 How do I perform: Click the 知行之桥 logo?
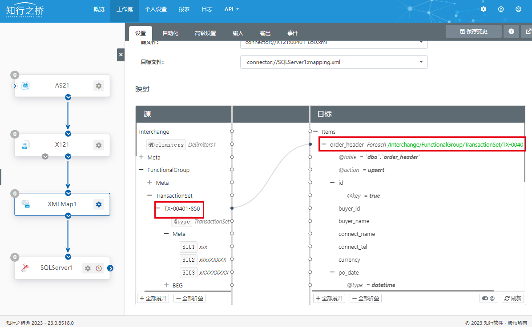(25, 11)
